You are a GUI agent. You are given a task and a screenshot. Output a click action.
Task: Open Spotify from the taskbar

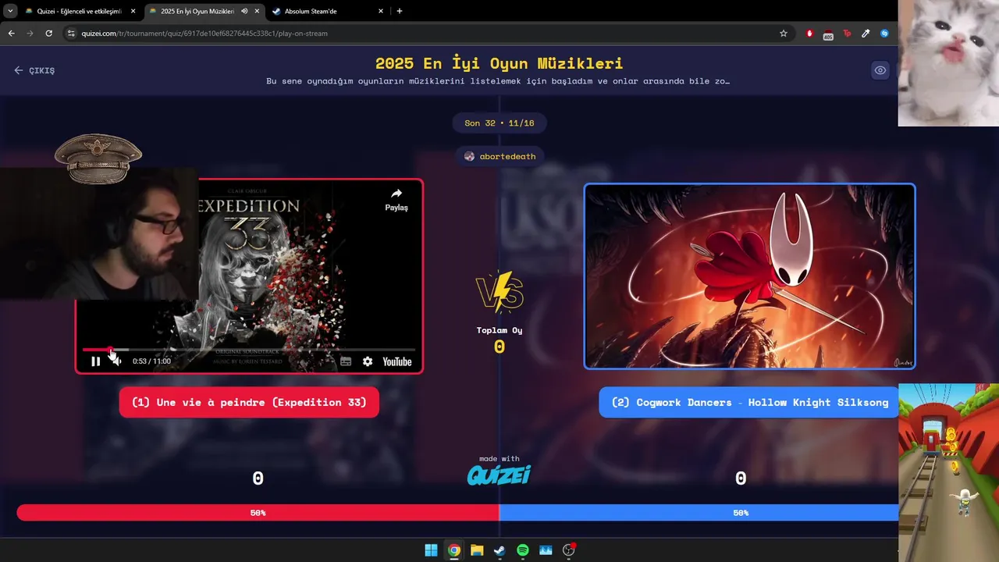pos(523,550)
